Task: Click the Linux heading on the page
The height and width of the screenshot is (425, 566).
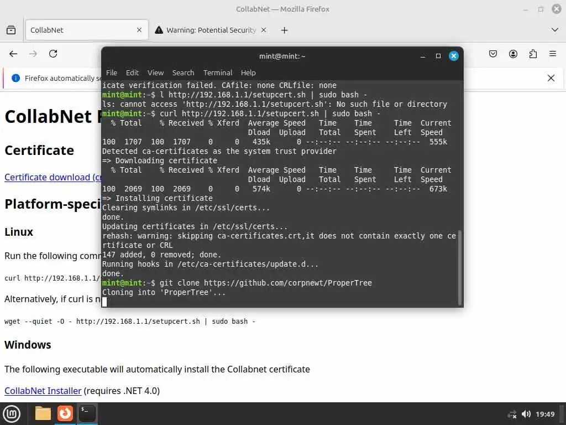Action: click(x=19, y=232)
